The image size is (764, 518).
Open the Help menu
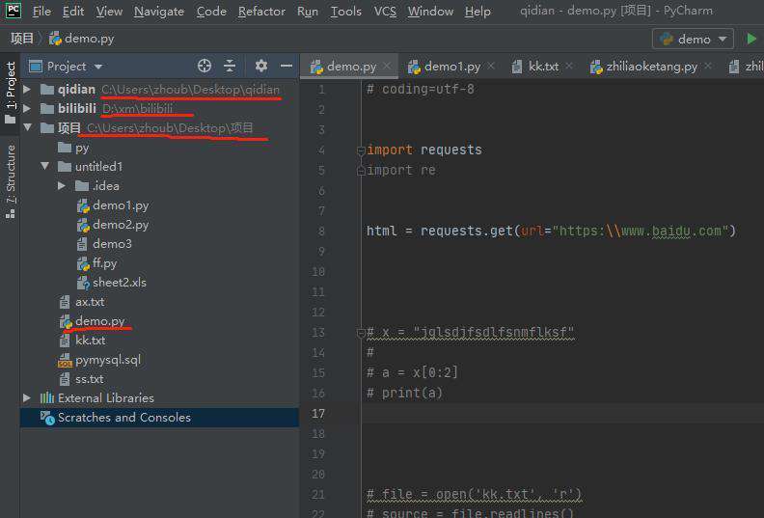point(477,11)
